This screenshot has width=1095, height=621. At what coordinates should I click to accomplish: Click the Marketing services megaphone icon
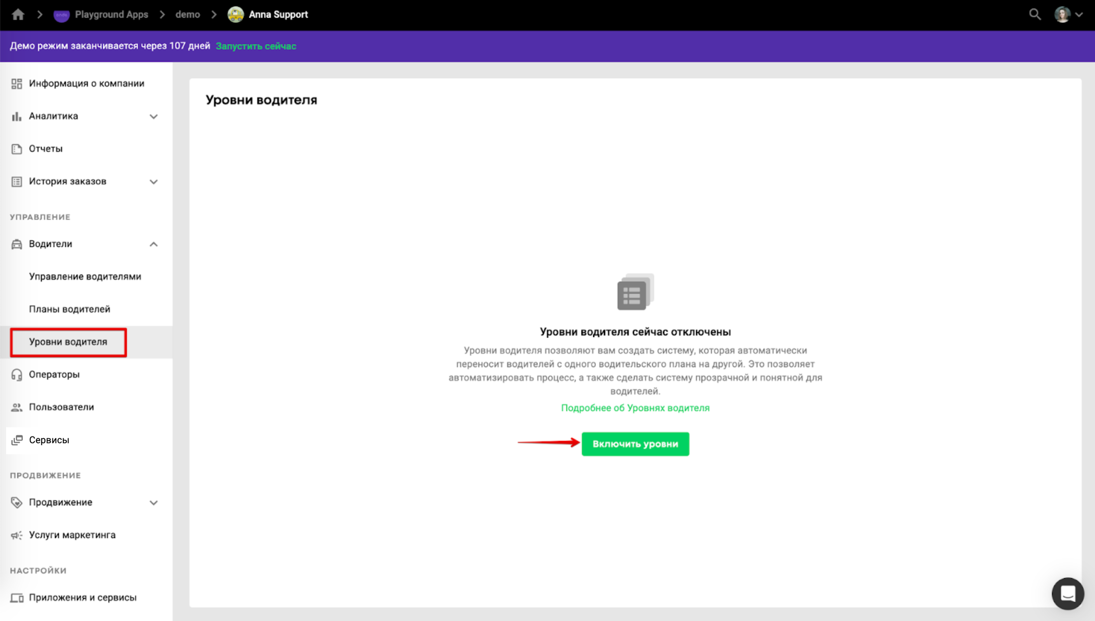[17, 535]
